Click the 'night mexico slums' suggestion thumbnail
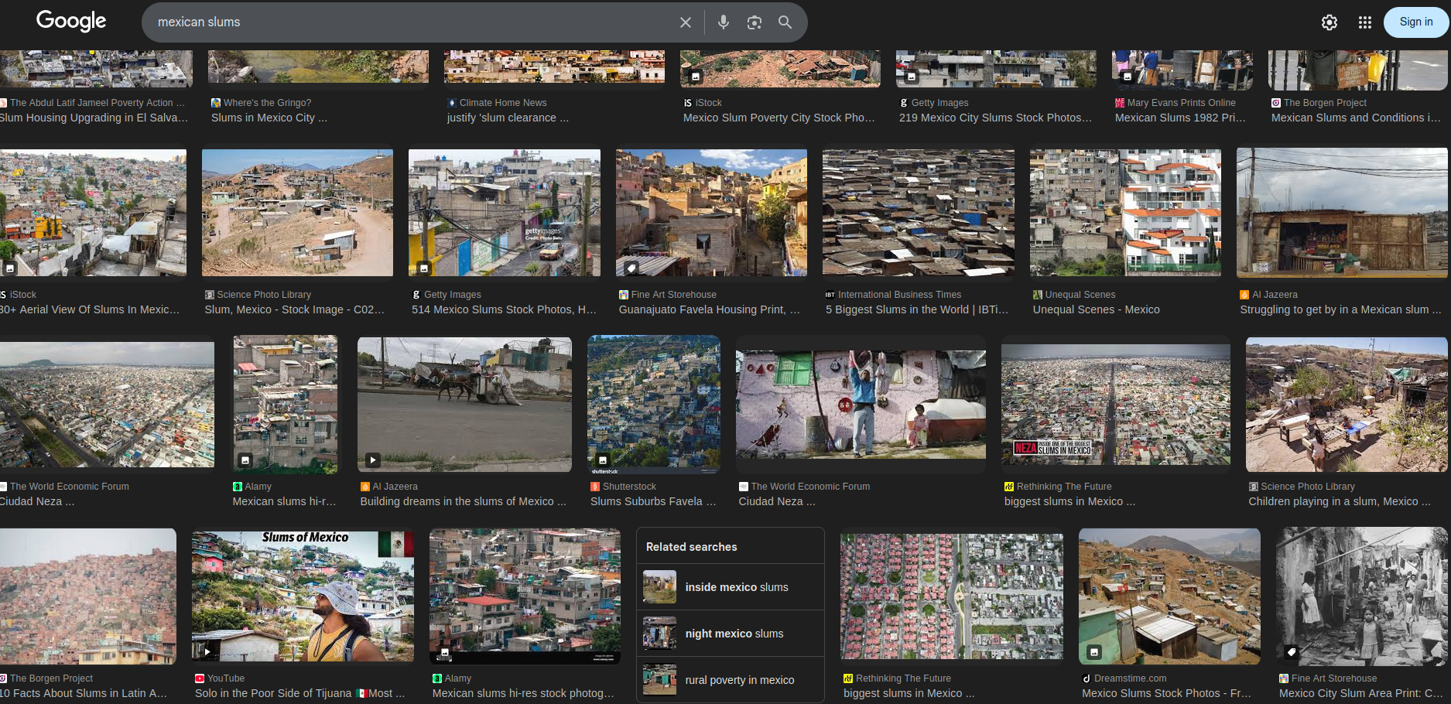The height and width of the screenshot is (704, 1451). pyautogui.click(x=659, y=634)
